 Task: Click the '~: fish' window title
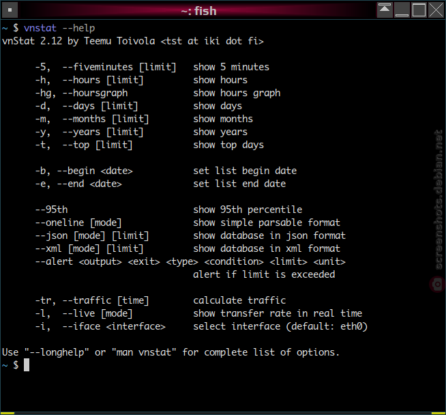(x=199, y=11)
